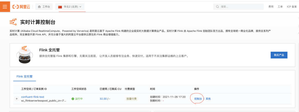Click the 实时计算控制台 logo icon
Viewport: 299px width, 112px height.
pyautogui.click(x=13, y=22)
